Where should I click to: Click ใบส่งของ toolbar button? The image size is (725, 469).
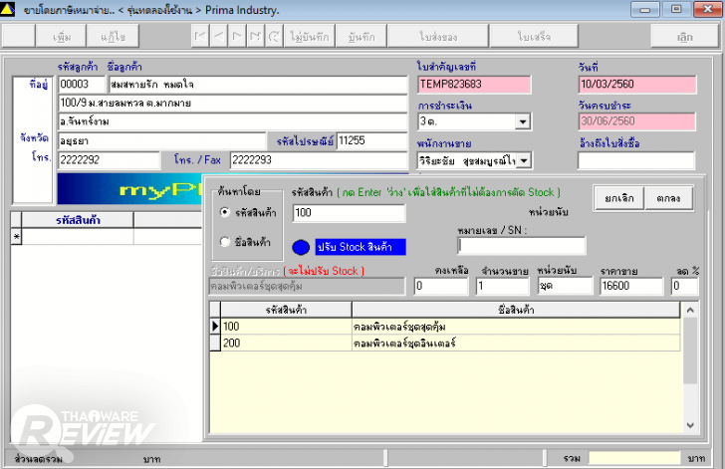point(438,37)
